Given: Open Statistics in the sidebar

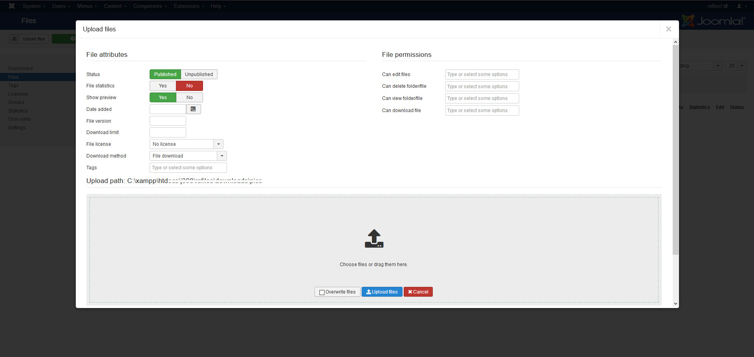Looking at the screenshot, I should pyautogui.click(x=18, y=111).
